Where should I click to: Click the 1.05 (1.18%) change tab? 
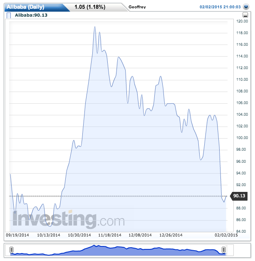pos(89,7)
